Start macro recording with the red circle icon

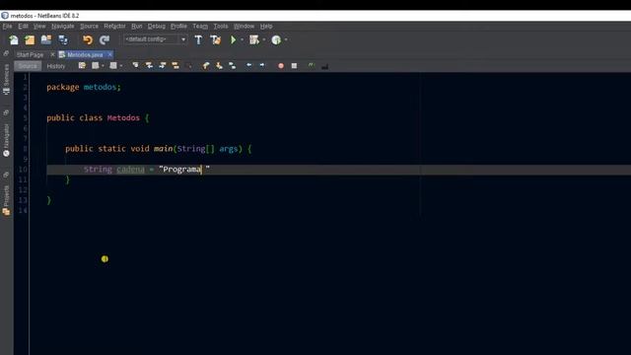[x=281, y=66]
